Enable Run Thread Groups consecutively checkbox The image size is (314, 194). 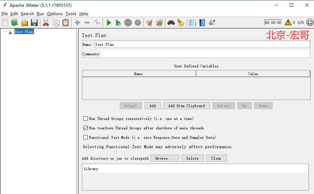coord(85,119)
